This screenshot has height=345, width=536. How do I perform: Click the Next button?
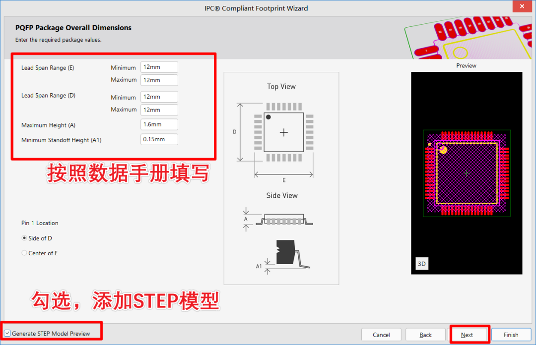[469, 334]
